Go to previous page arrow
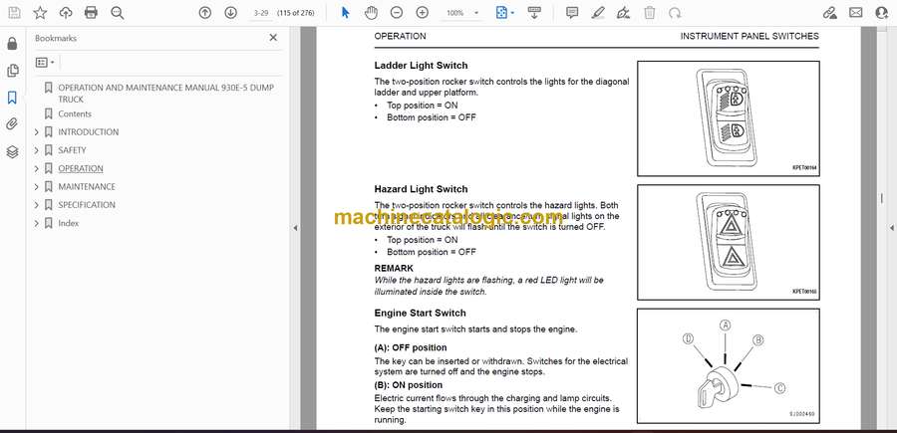This screenshot has height=433, width=897. [x=204, y=13]
